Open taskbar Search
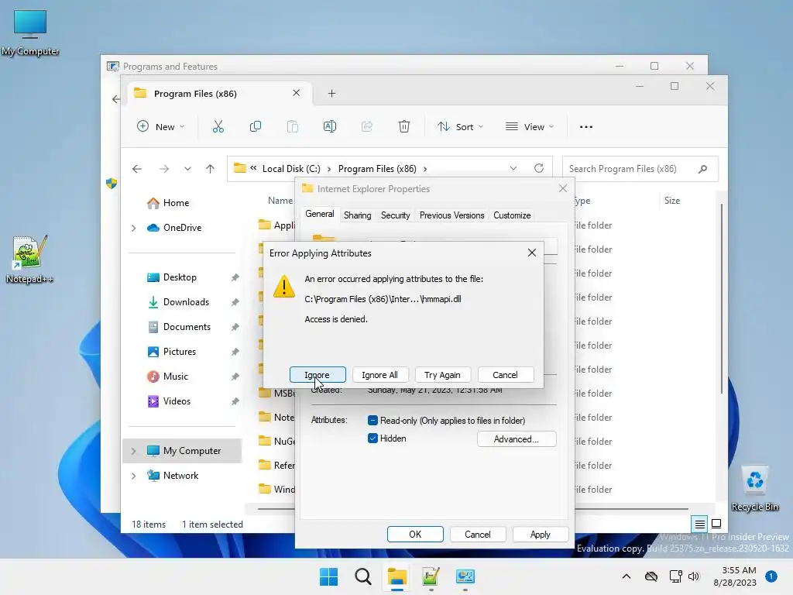The height and width of the screenshot is (595, 793). click(362, 576)
